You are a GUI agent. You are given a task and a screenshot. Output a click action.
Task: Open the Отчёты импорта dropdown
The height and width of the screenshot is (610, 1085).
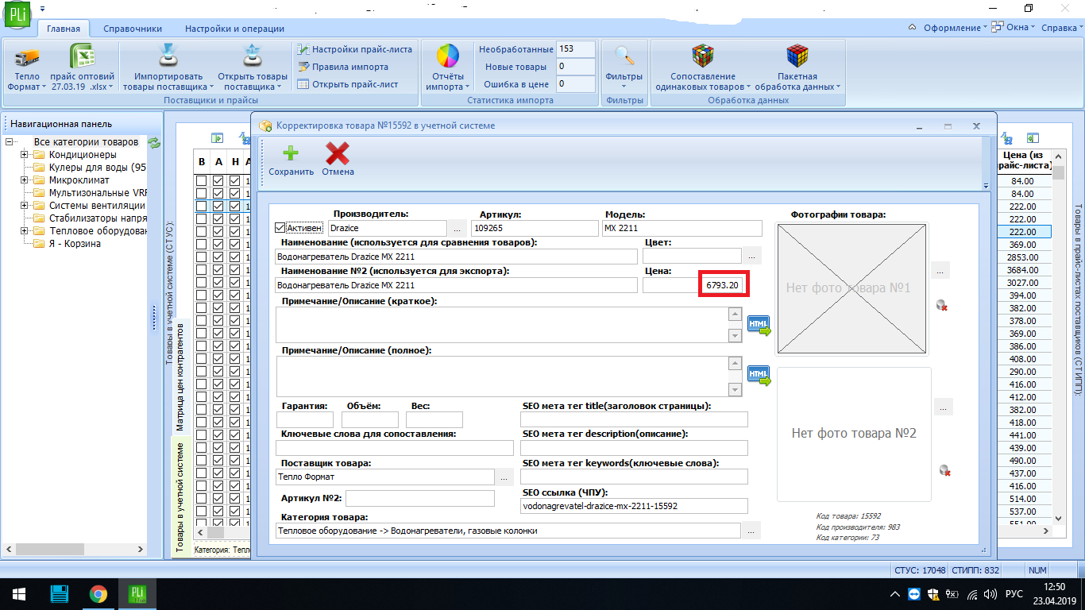click(448, 67)
